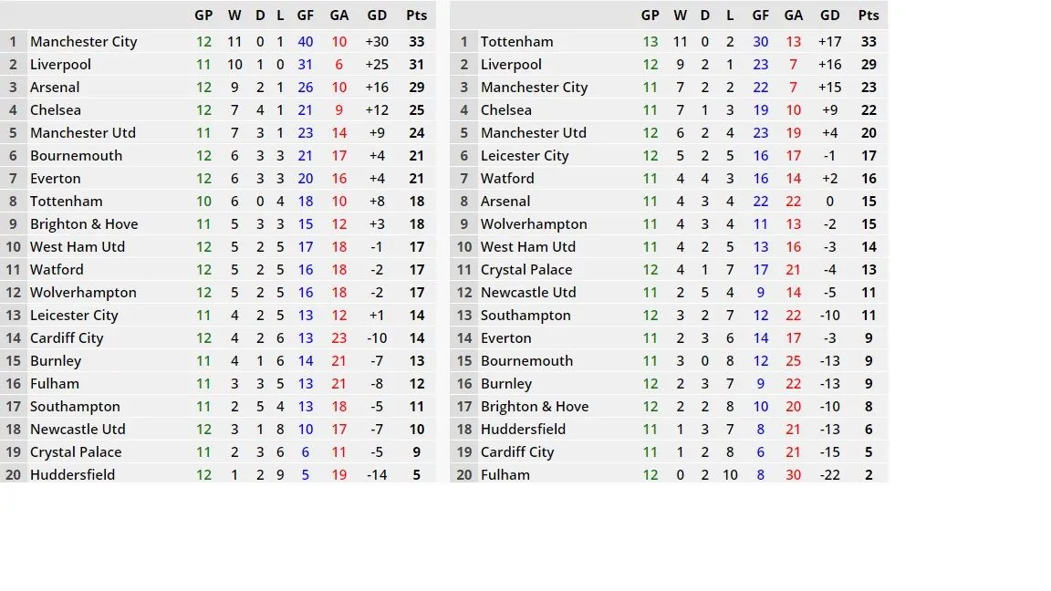Click the GF header of the right table
Viewport: 1051px width, 591px height.
coord(760,15)
